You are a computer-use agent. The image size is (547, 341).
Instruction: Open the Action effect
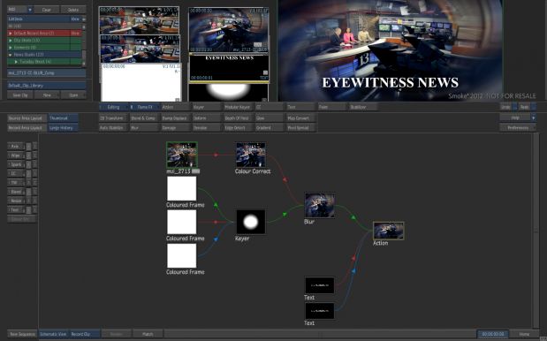point(176,107)
